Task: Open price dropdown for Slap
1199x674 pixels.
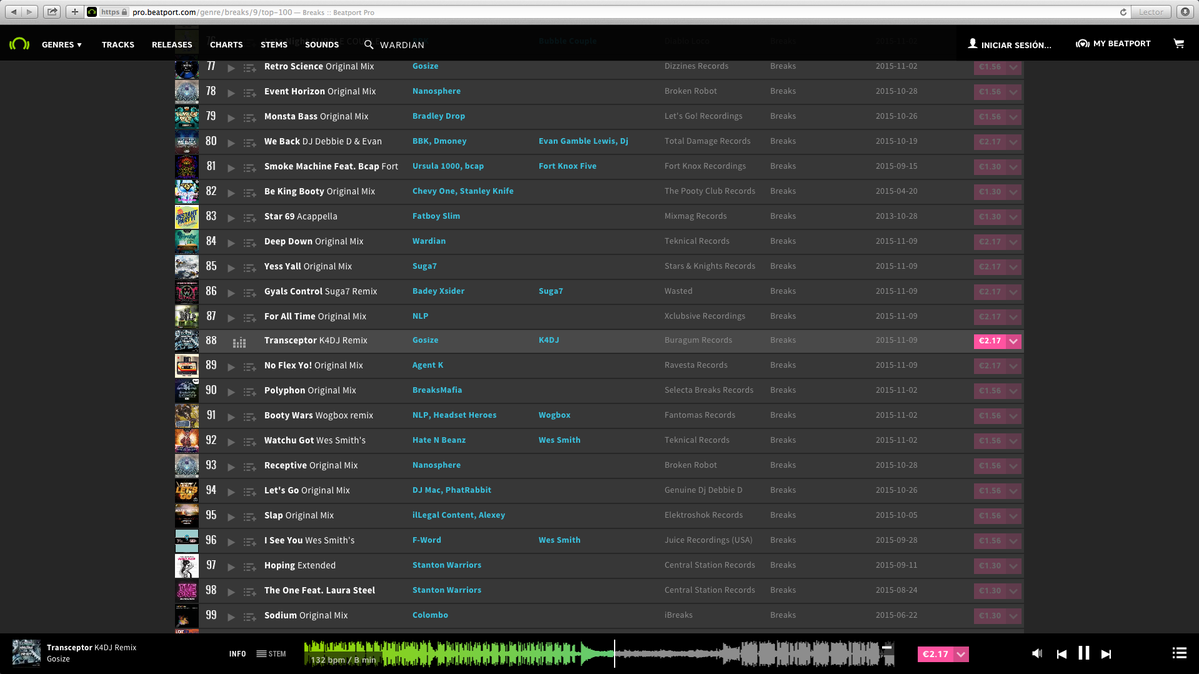Action: [1014, 516]
